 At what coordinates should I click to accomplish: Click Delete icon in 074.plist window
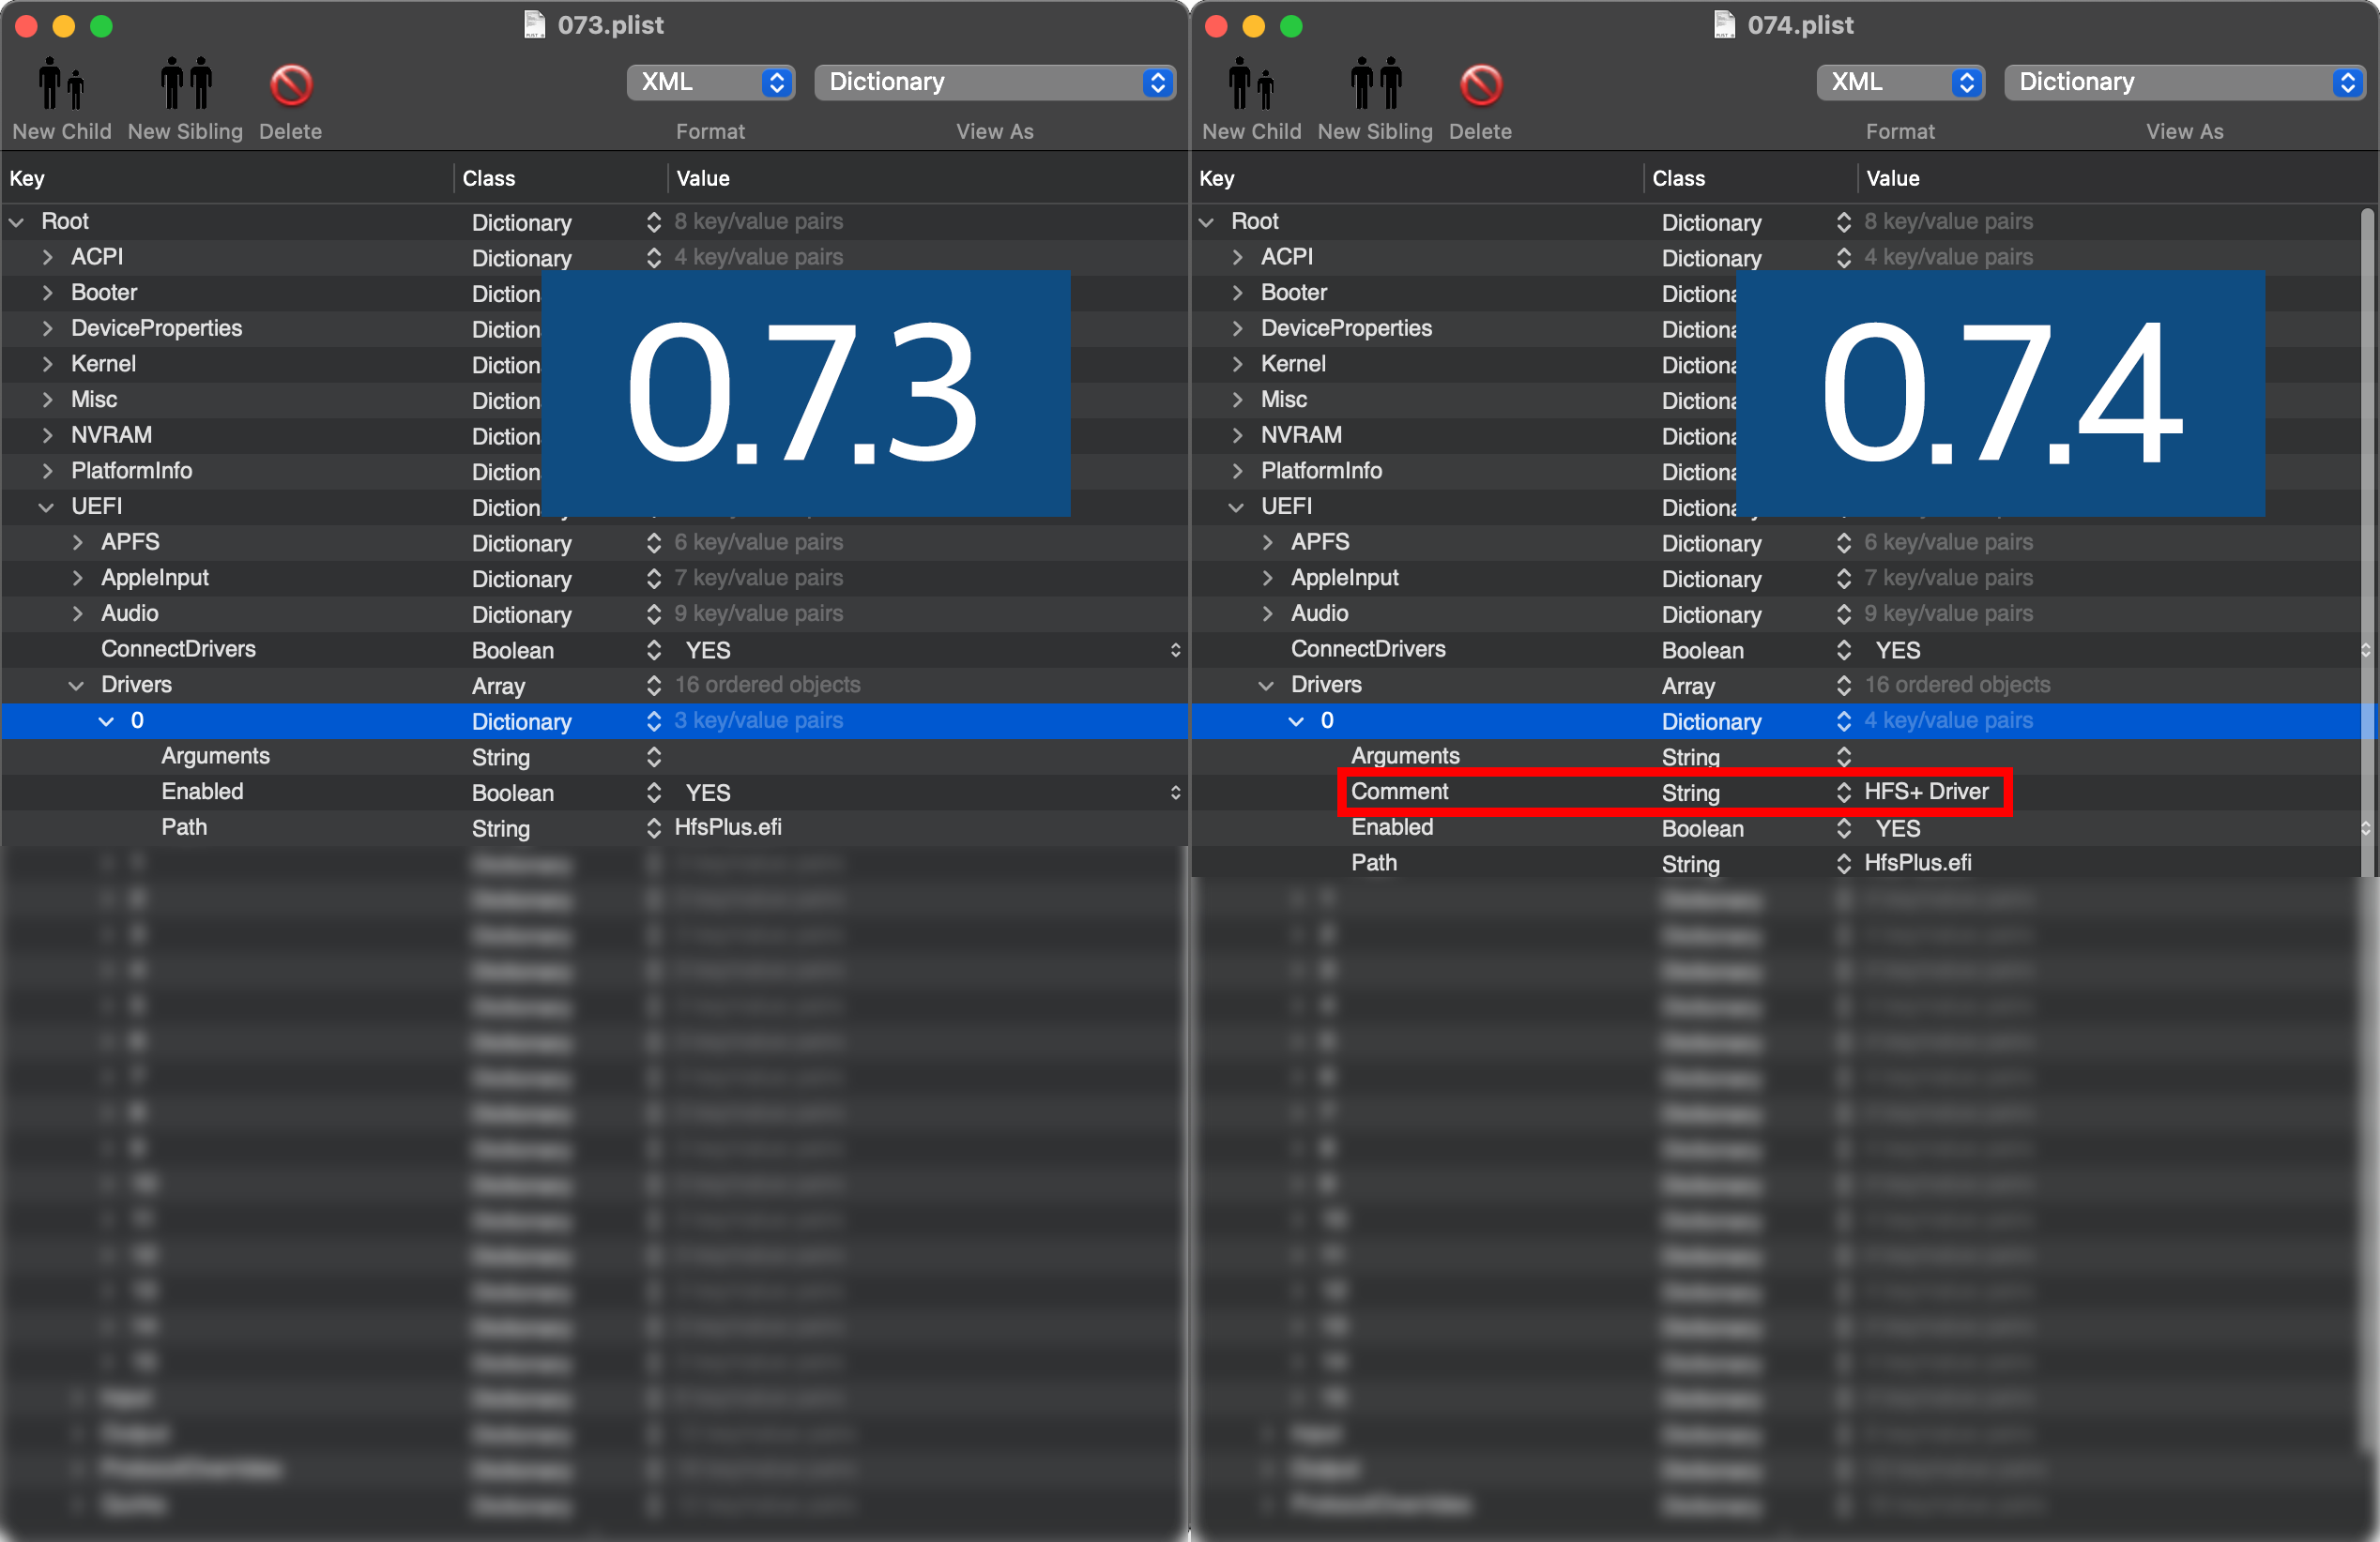pos(1481,83)
